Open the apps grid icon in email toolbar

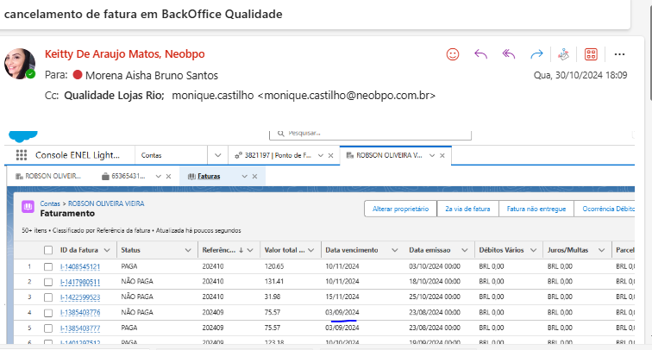[x=591, y=54]
